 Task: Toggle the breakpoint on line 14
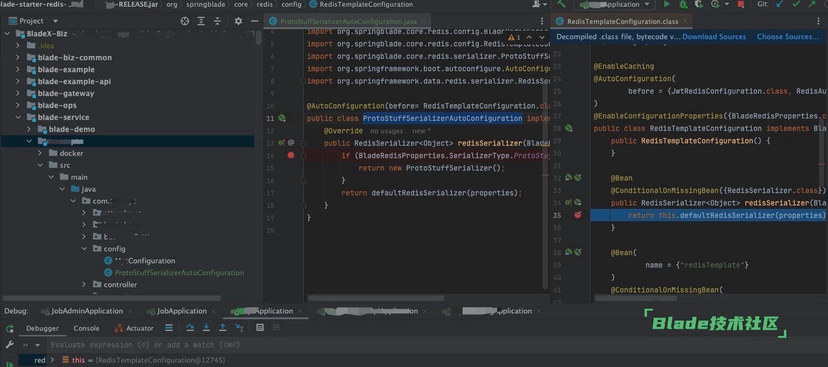291,155
